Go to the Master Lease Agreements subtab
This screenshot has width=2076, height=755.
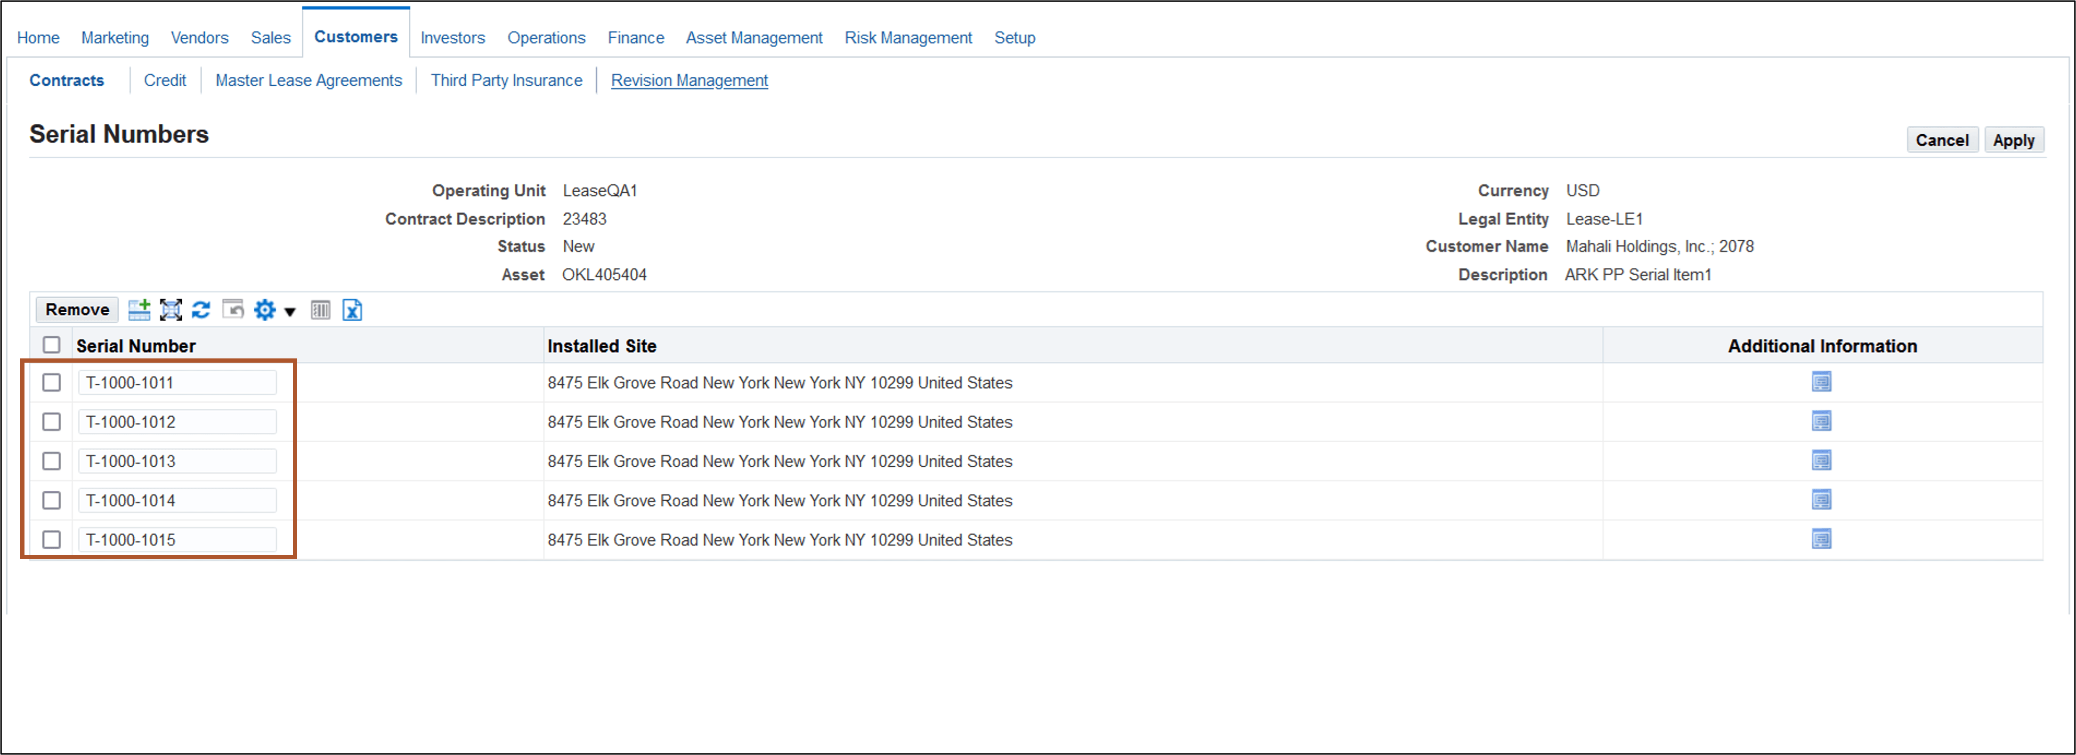click(x=308, y=81)
